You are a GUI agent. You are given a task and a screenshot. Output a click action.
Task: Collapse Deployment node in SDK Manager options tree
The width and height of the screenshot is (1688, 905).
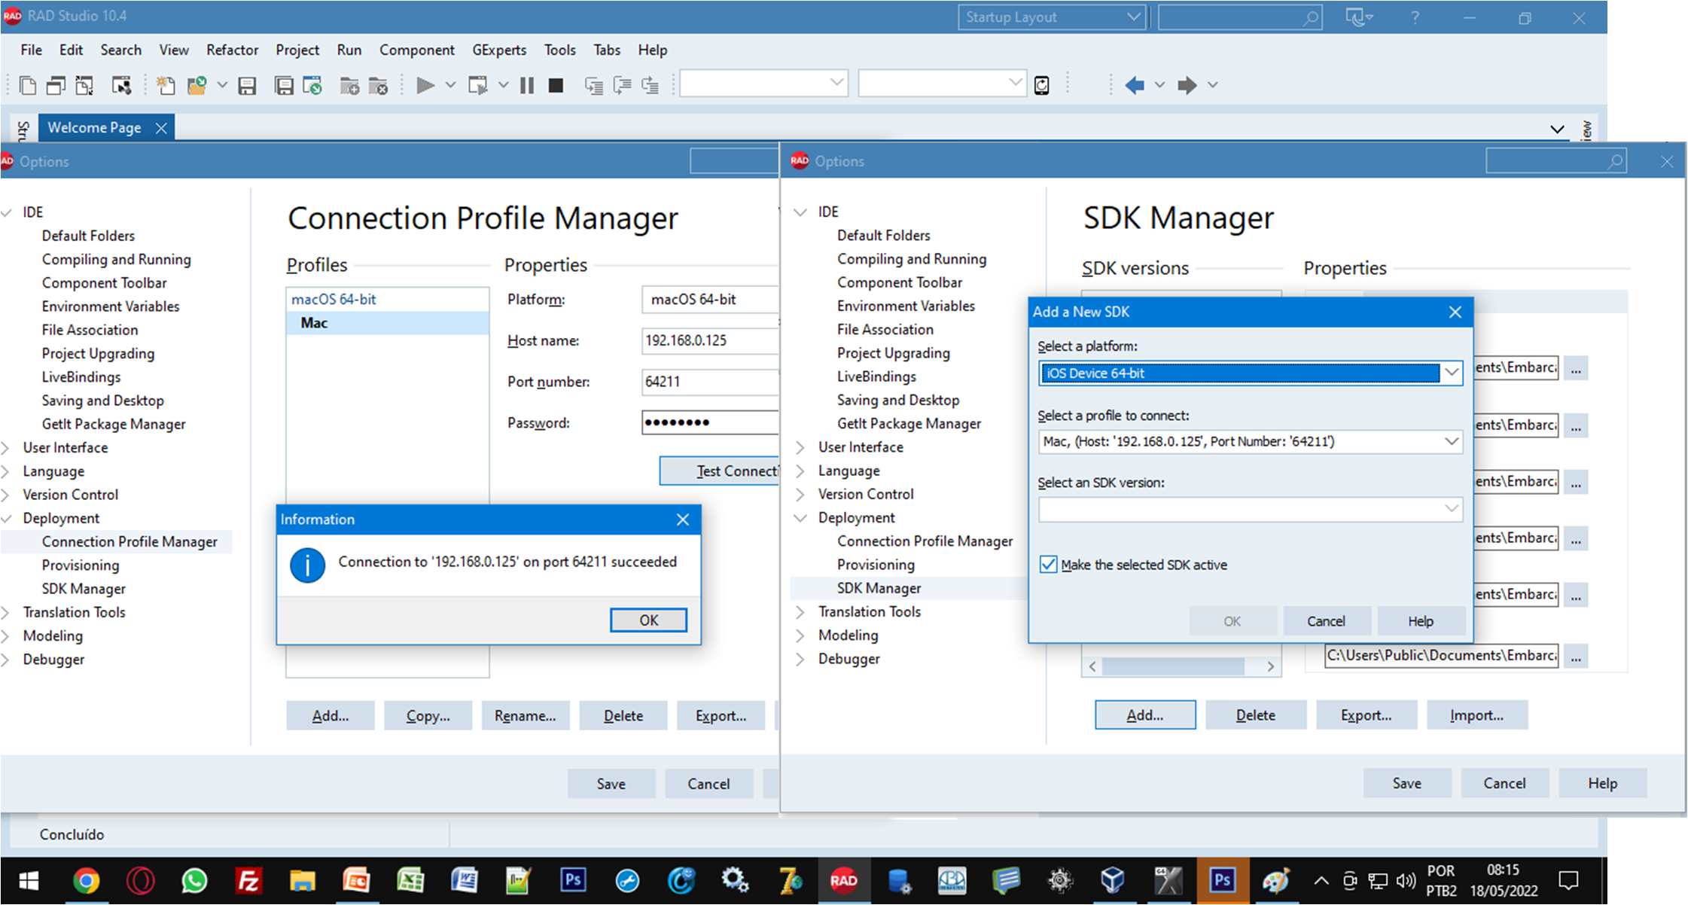tap(800, 518)
